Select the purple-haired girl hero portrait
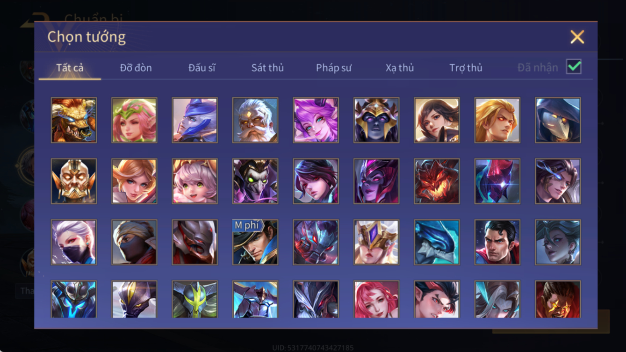The height and width of the screenshot is (352, 626). coord(316,120)
